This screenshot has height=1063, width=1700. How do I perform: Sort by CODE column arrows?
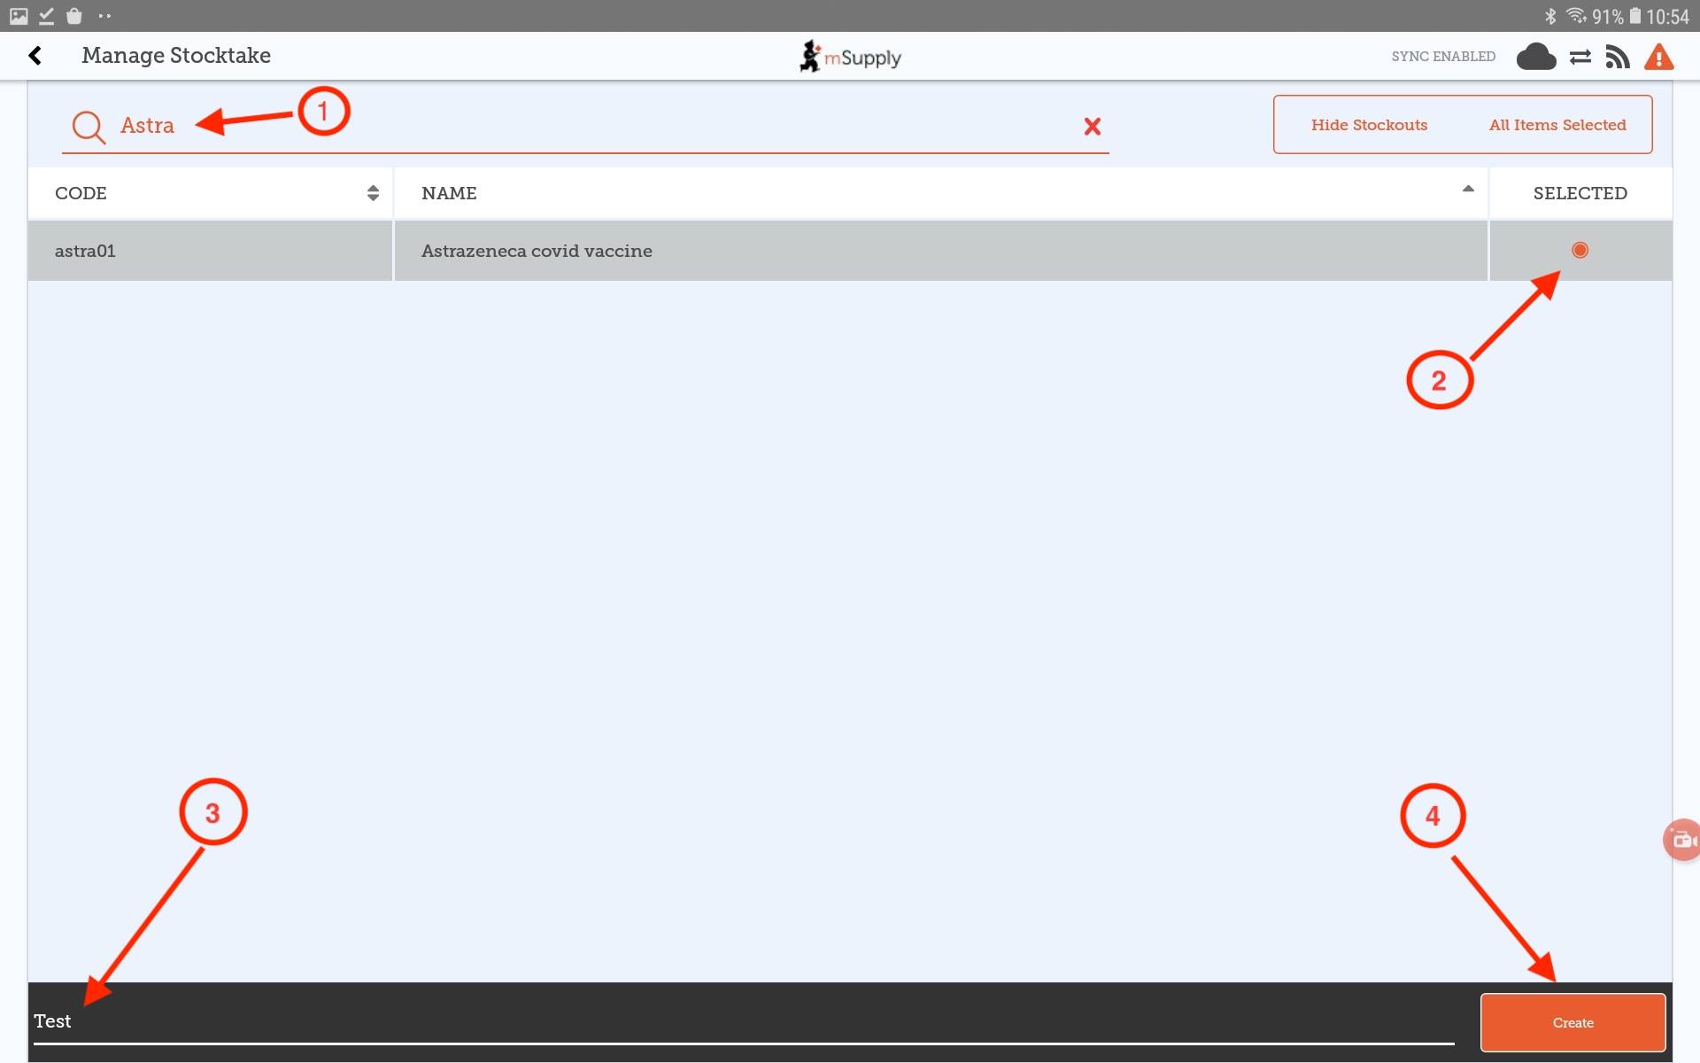(x=373, y=193)
